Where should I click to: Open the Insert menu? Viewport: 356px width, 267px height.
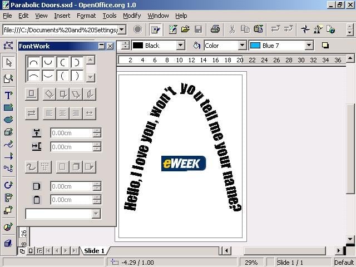point(62,16)
